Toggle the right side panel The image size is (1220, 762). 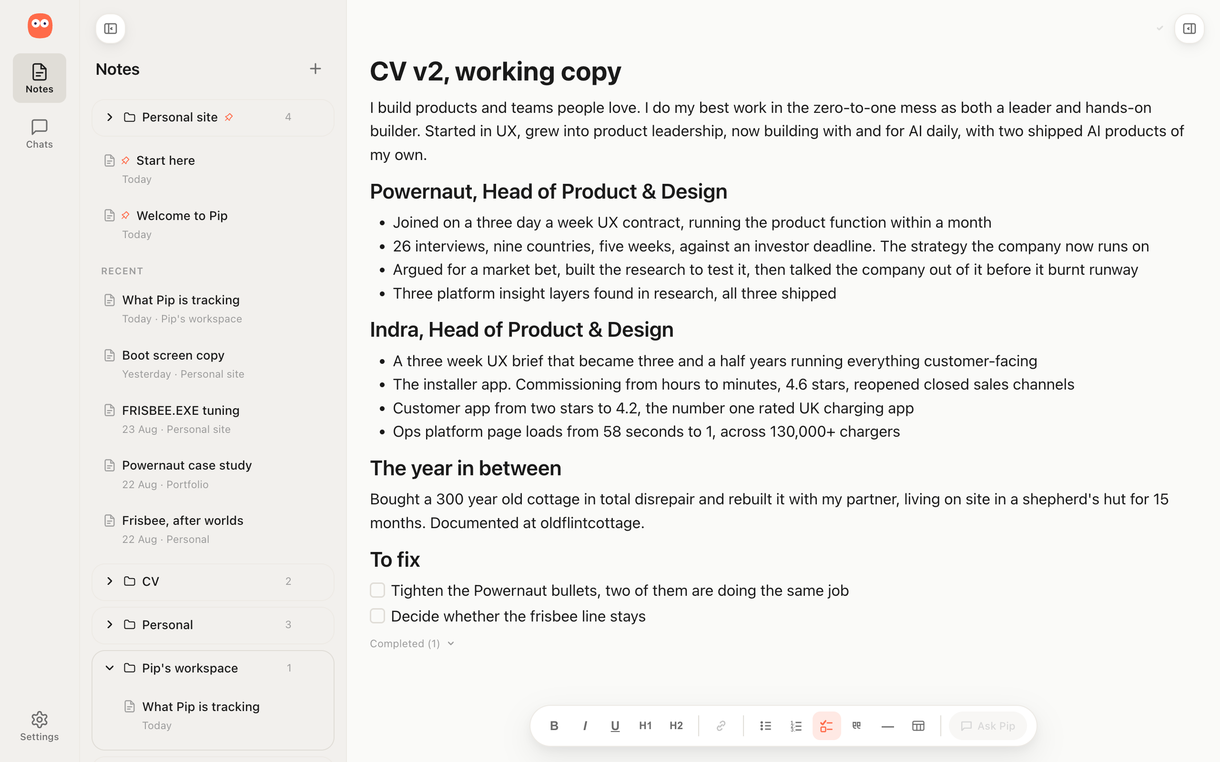(x=1189, y=29)
